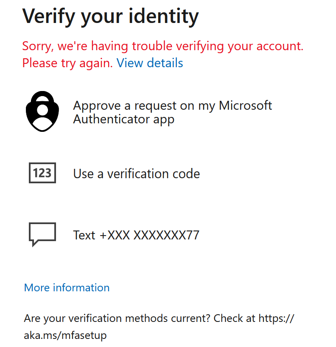The height and width of the screenshot is (347, 336).
Task: Click the red trouble verifying account error message
Action: pyautogui.click(x=162, y=46)
